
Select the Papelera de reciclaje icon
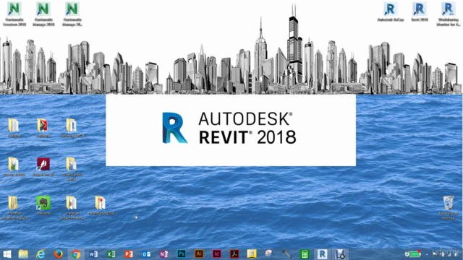pyautogui.click(x=449, y=208)
